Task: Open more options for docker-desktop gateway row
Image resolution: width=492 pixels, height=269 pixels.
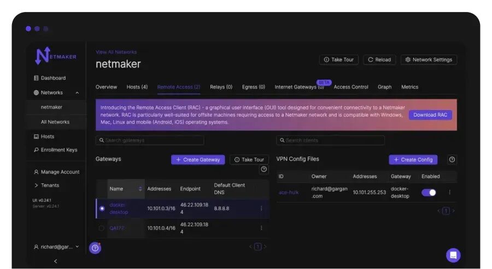Action: pos(261,208)
